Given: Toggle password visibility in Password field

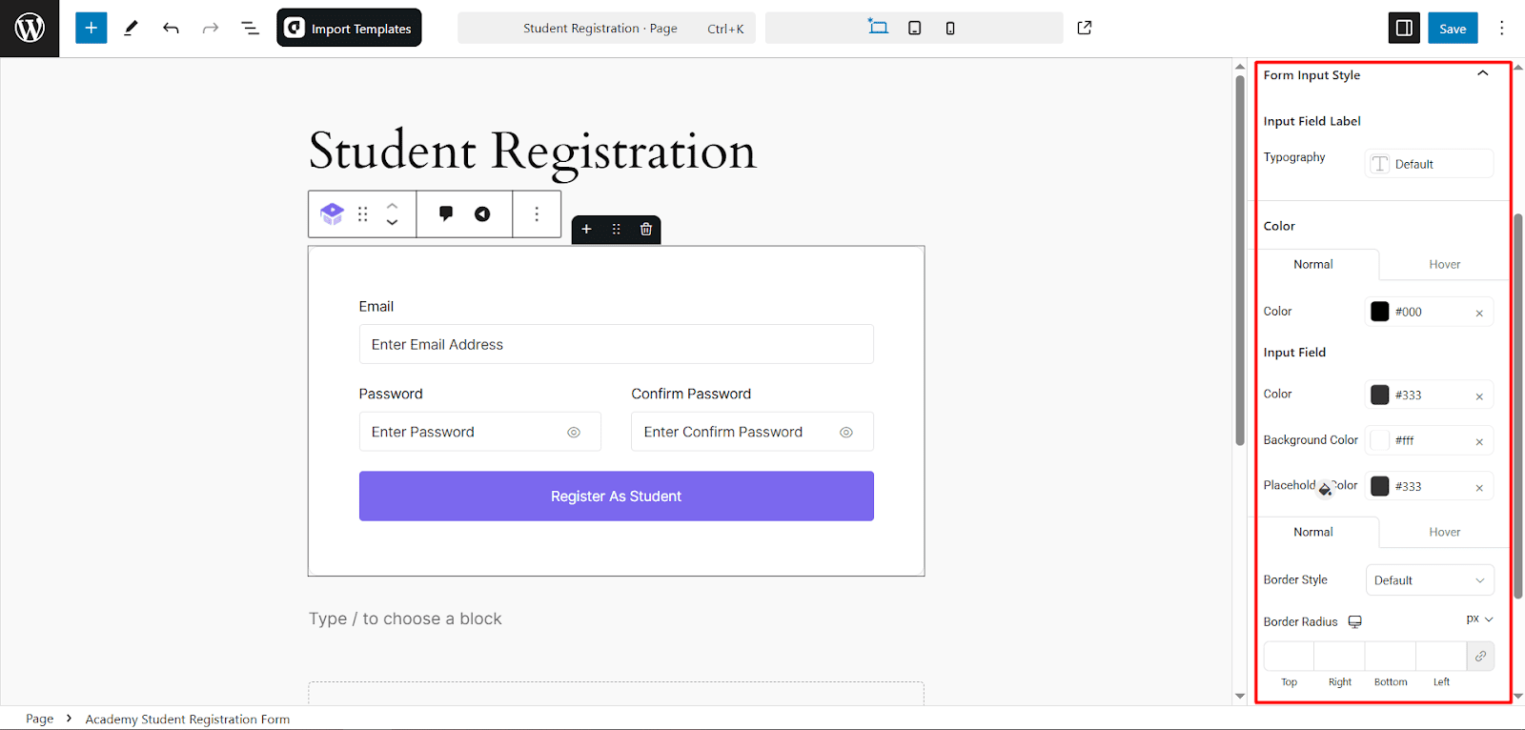Looking at the screenshot, I should 574,433.
